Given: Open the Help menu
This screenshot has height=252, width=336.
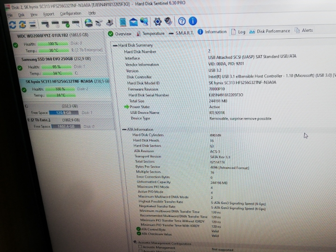Looking at the screenshot, I should [x=92, y=13].
